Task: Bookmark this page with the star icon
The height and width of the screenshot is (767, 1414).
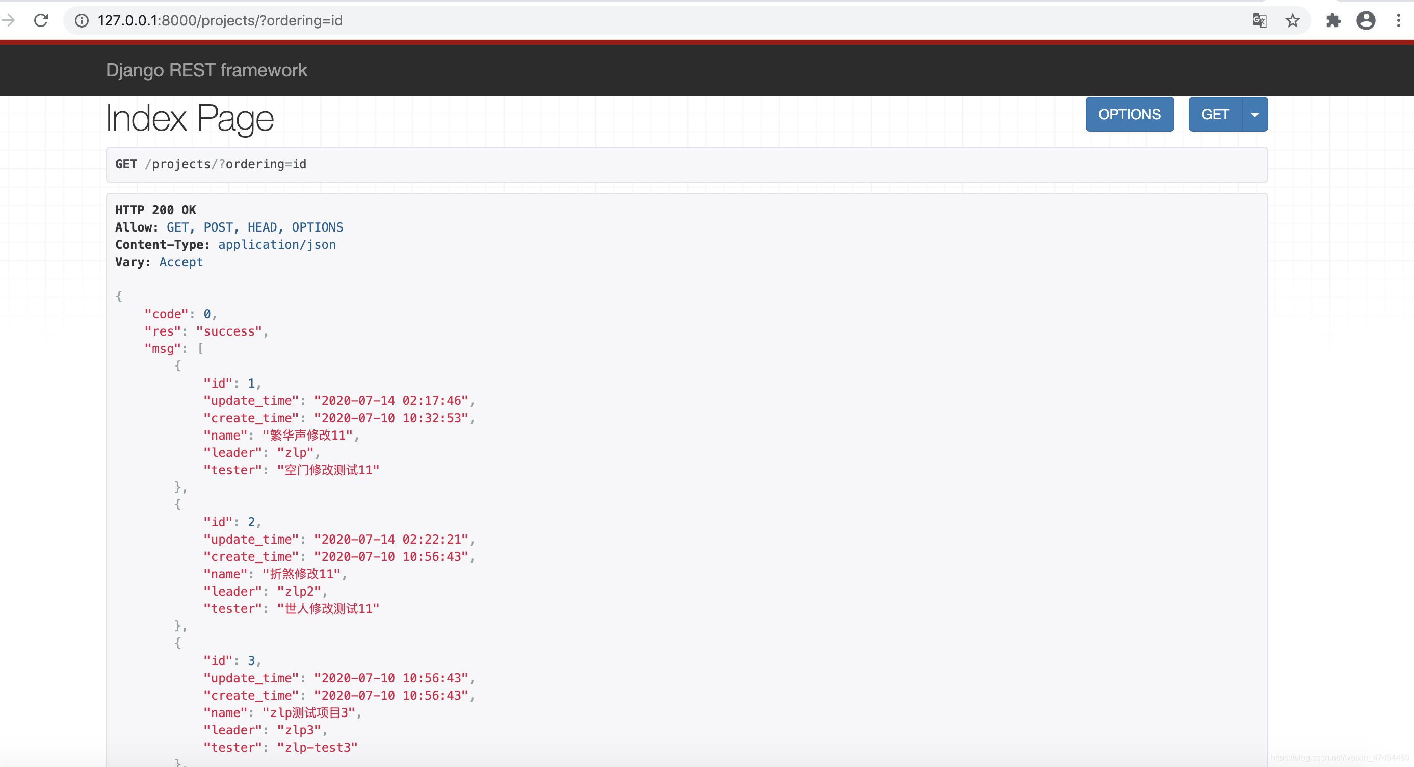Action: (1293, 21)
